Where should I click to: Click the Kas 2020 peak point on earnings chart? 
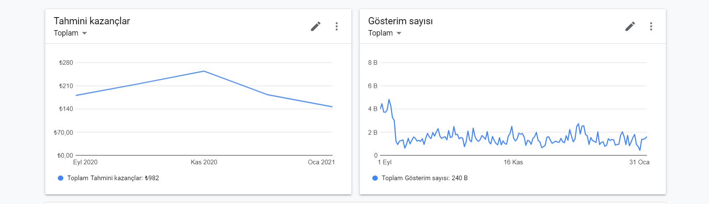(x=204, y=71)
